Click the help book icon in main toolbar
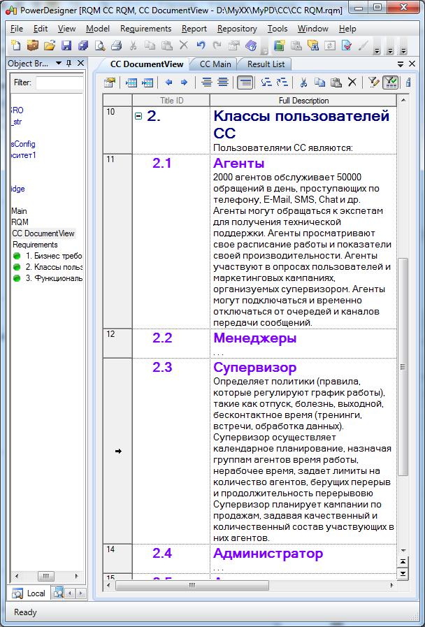Viewport: 425px width, 627px height. click(251, 45)
